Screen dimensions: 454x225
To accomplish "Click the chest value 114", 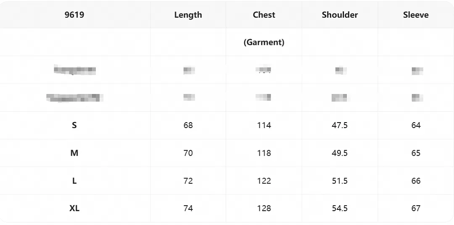I will [x=264, y=125].
